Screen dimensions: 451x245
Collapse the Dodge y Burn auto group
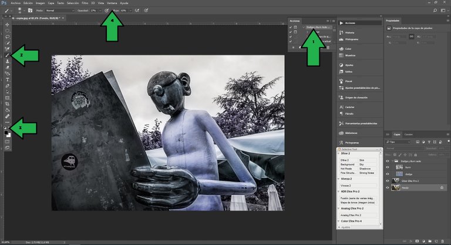click(393, 161)
